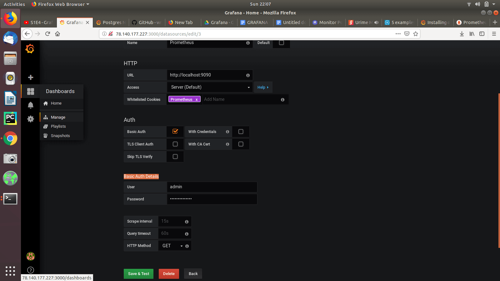Show info tooltip for the URL field
The width and height of the screenshot is (500, 281).
click(x=248, y=75)
